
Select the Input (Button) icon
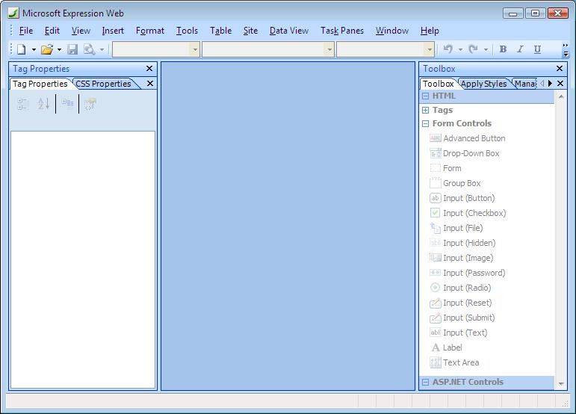(x=436, y=198)
